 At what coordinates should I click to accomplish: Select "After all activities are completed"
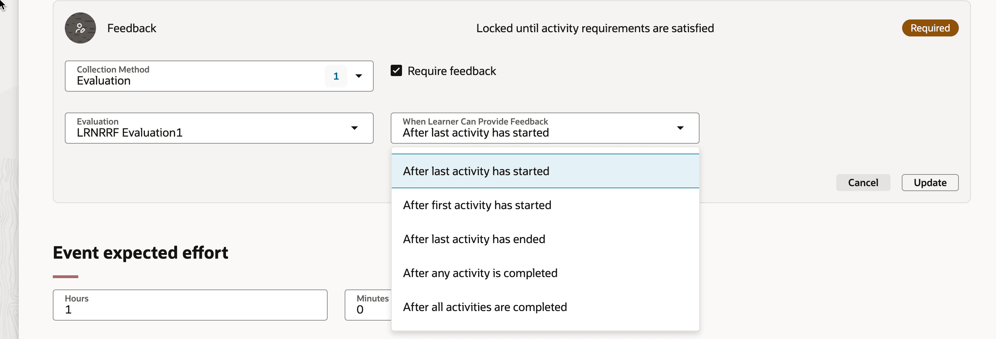485,306
